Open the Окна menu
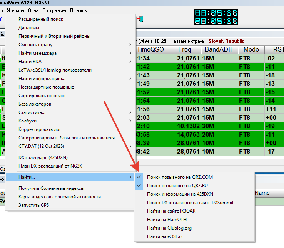This screenshot has height=248, width=284. [33, 10]
